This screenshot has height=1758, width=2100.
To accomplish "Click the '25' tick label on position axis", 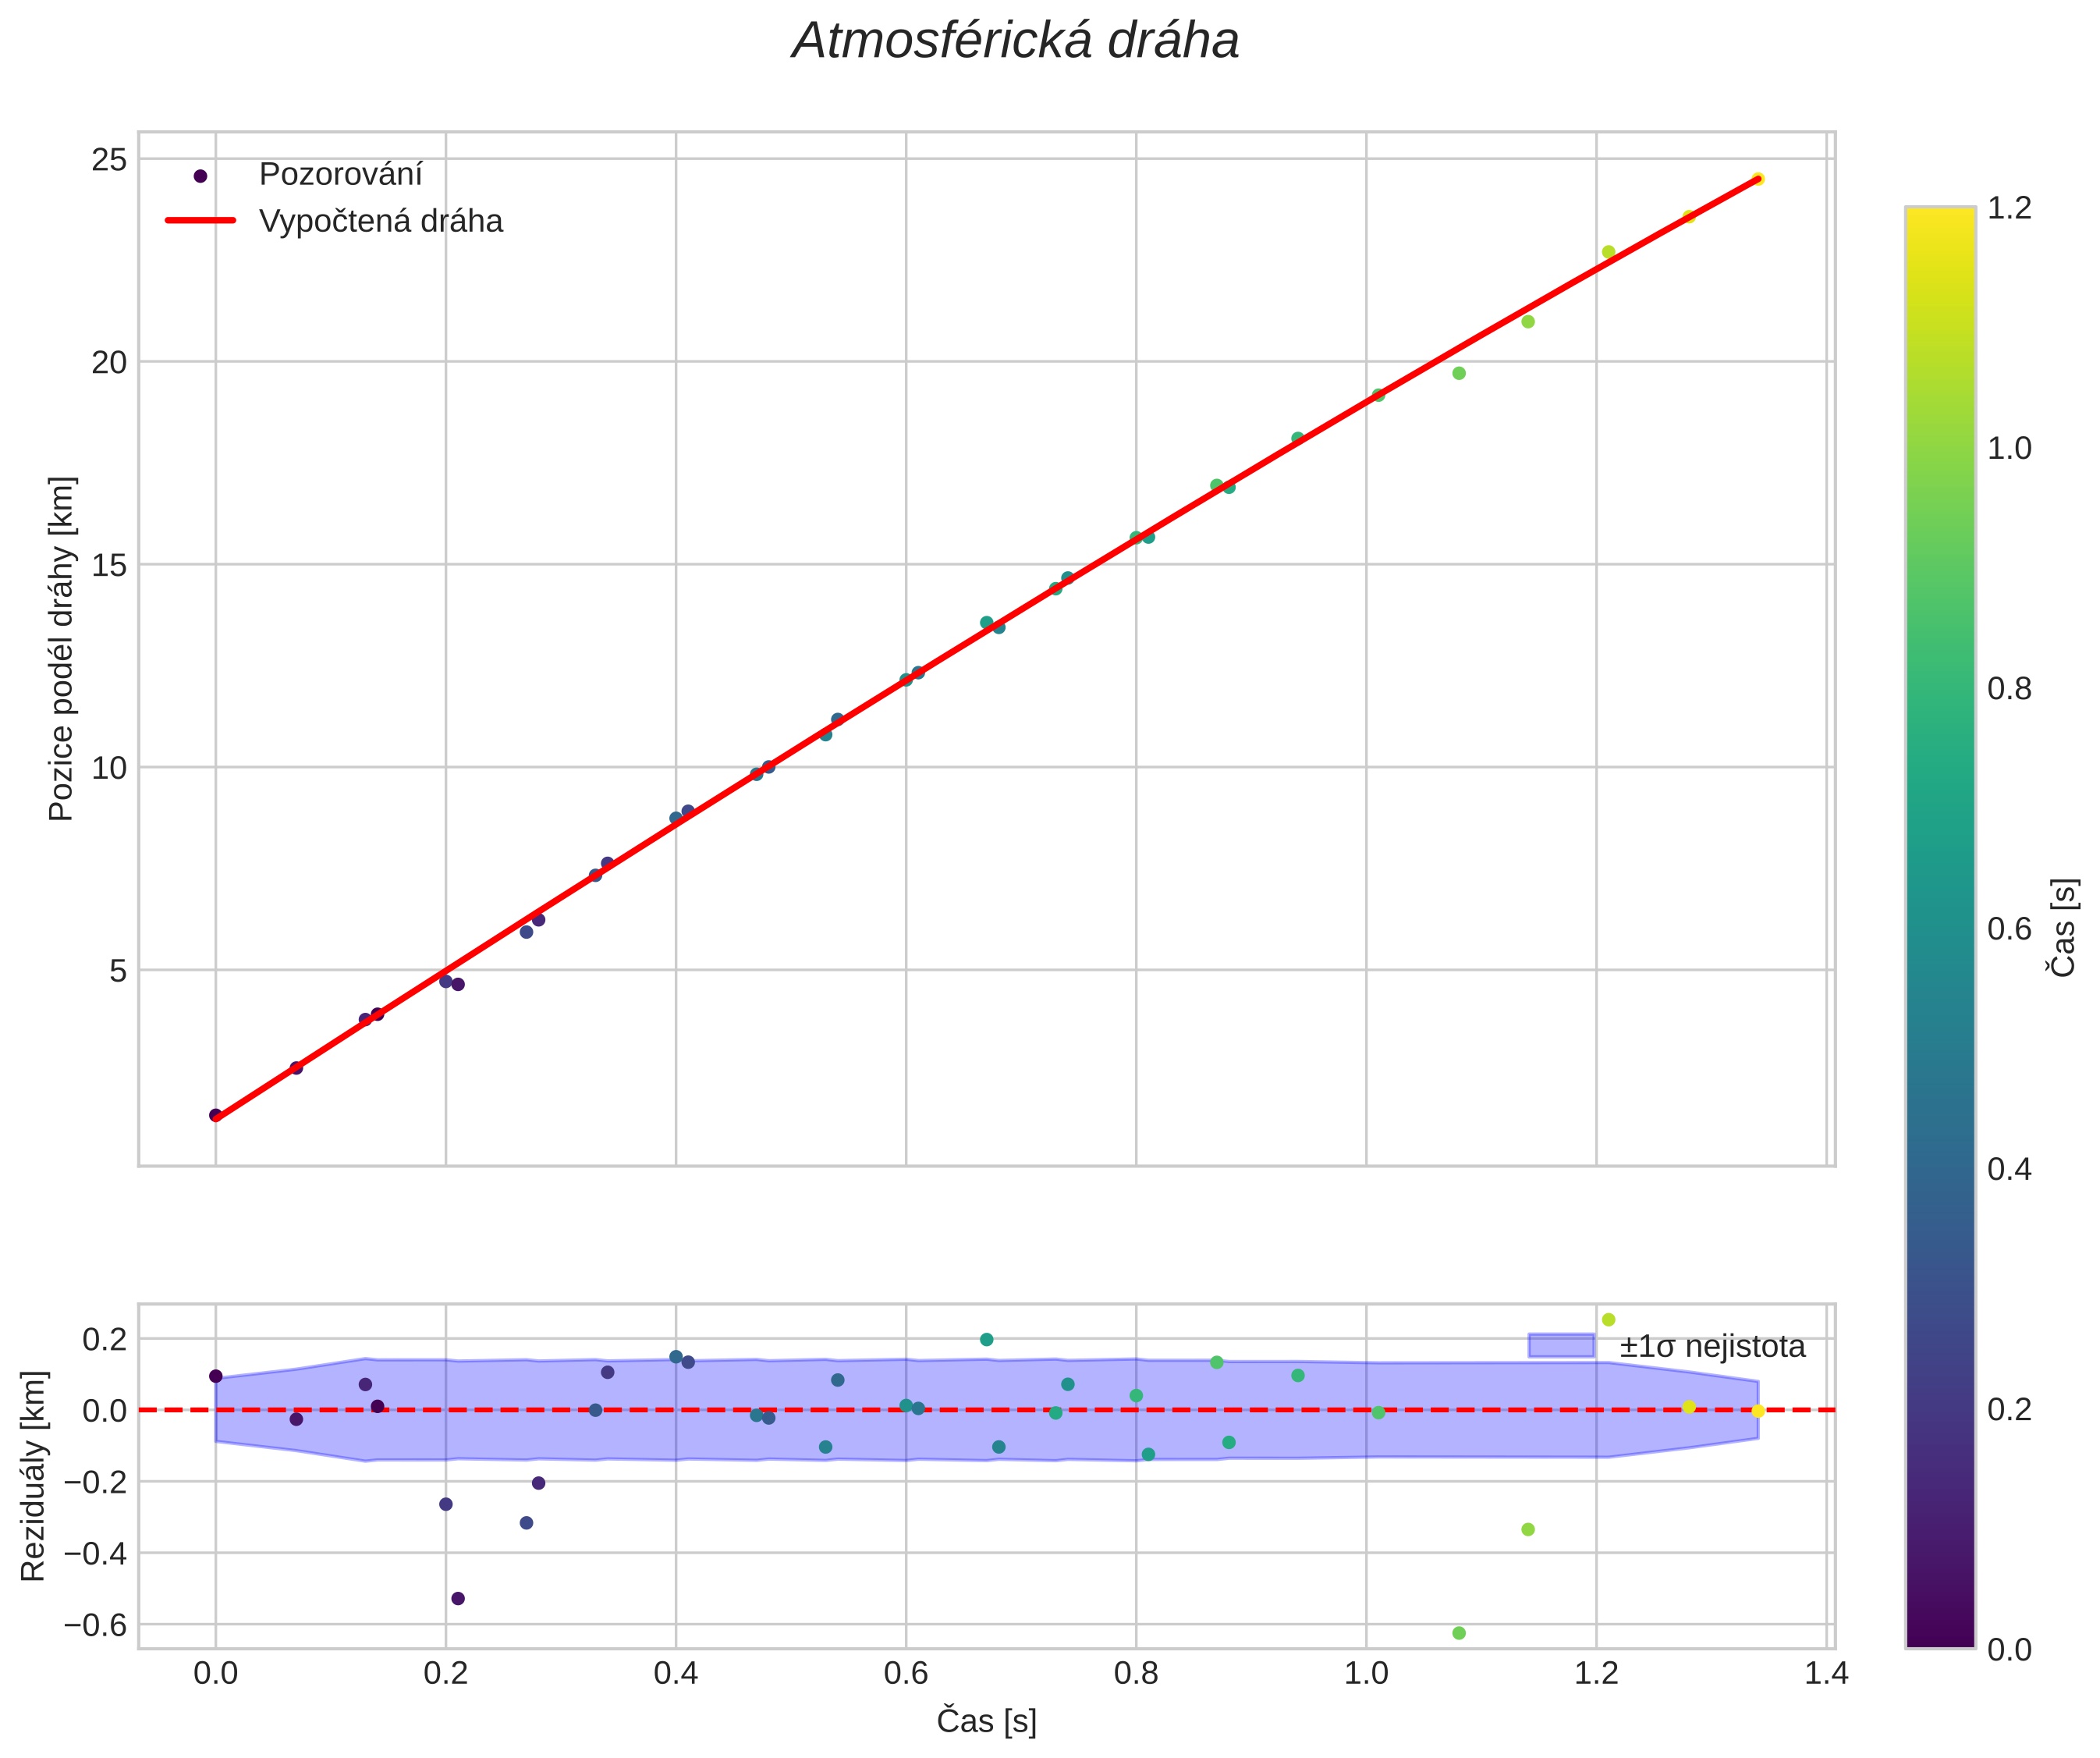I will [x=109, y=159].
